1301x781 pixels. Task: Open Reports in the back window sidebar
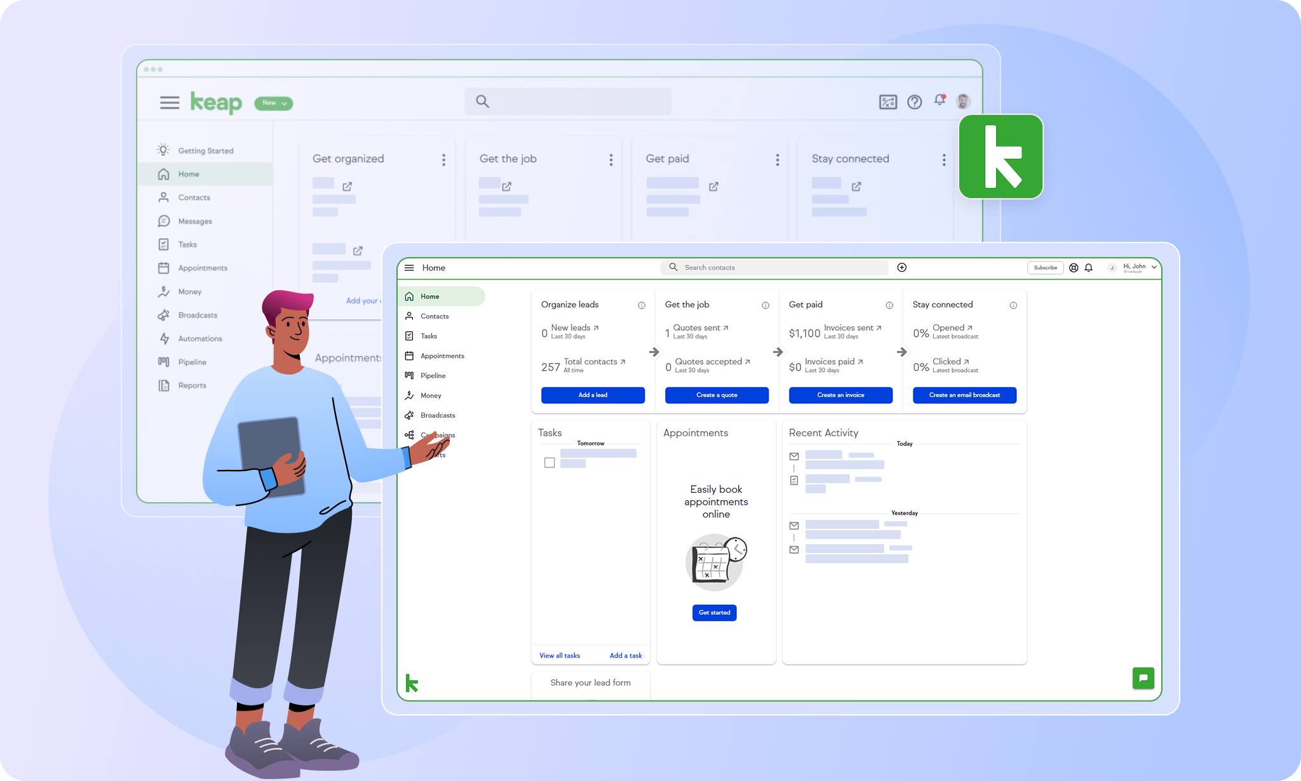[x=182, y=385]
